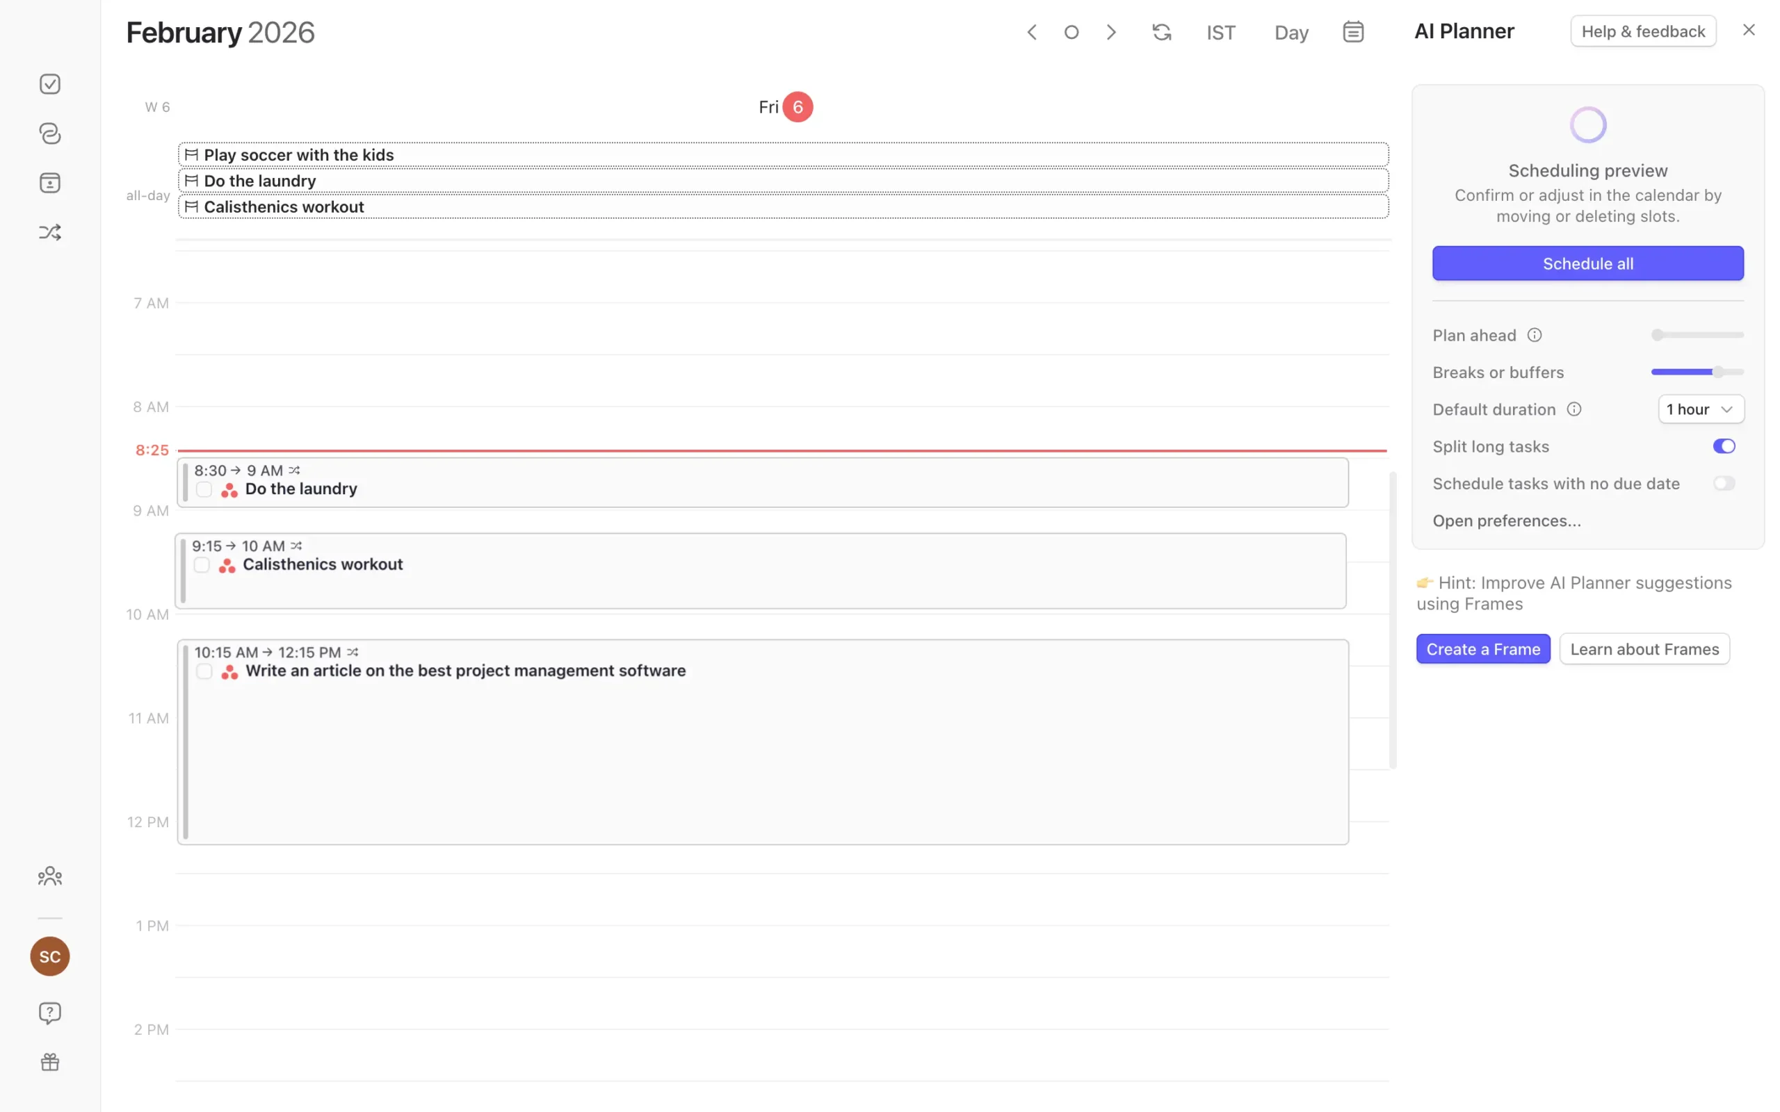Open the Tasks panel in the sidebar

point(49,83)
